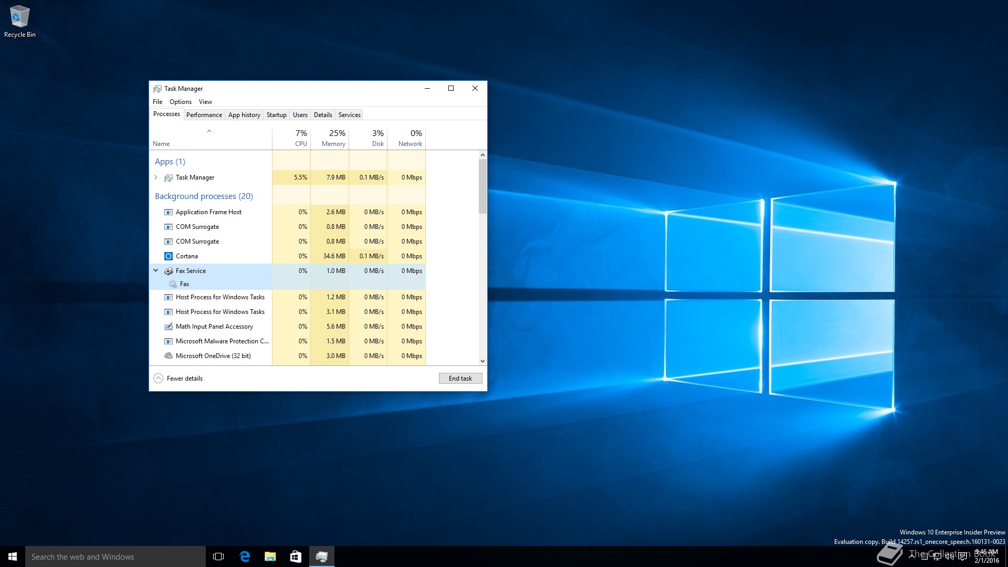Click the 5.5% CPU value for Task Manager
Image resolution: width=1008 pixels, height=567 pixels.
coord(301,177)
